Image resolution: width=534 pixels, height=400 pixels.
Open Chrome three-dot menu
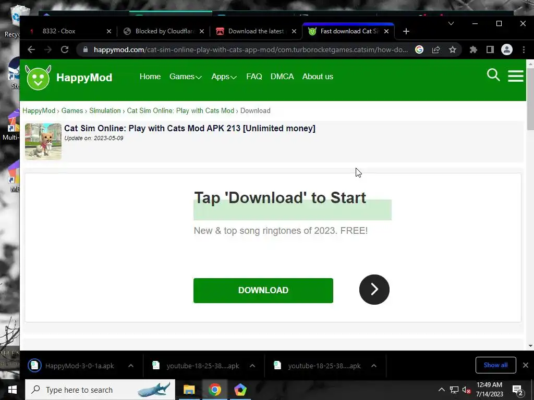[x=524, y=49]
